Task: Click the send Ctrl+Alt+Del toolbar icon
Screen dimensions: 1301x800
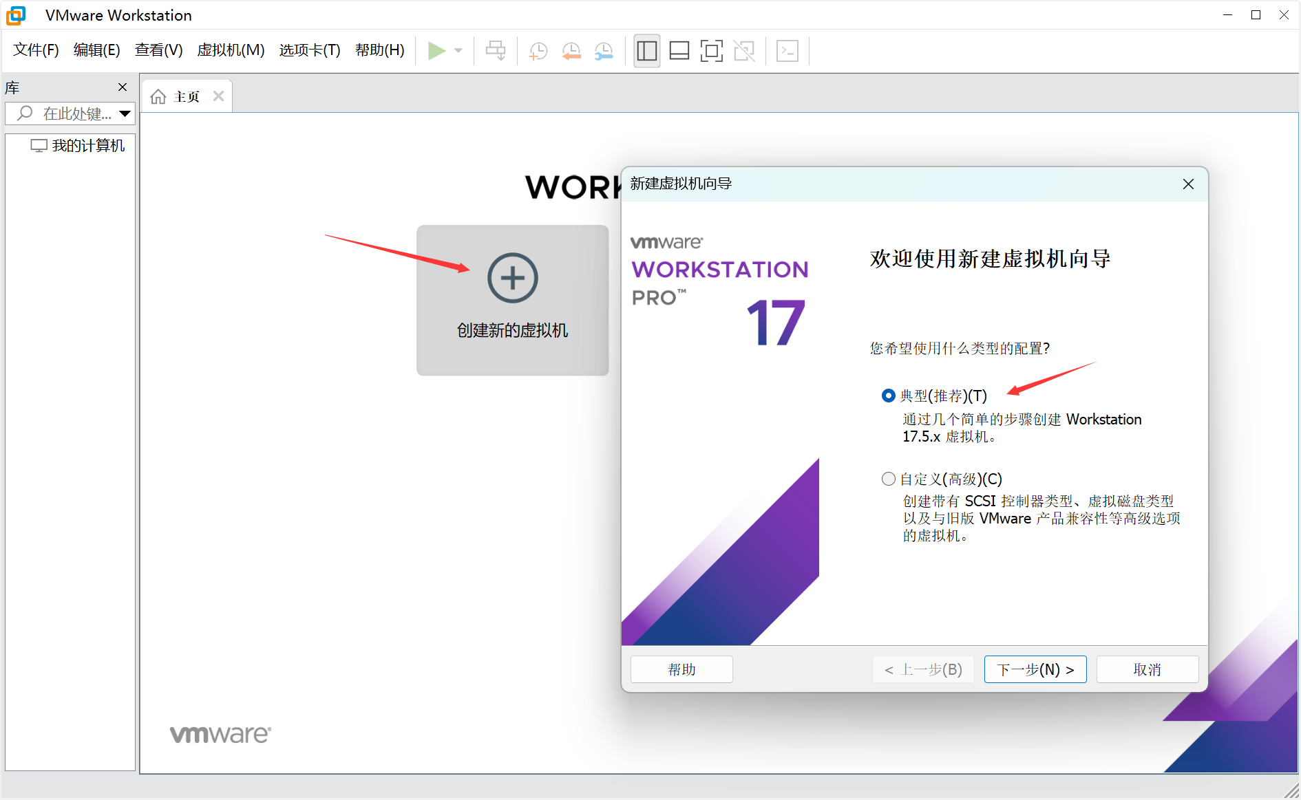Action: 496,51
